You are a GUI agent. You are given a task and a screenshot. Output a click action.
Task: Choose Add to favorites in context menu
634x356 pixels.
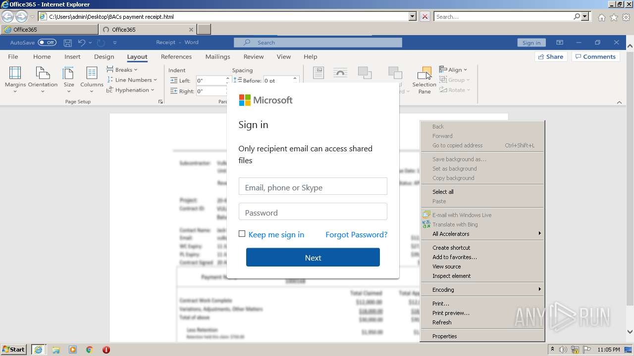coord(482,257)
